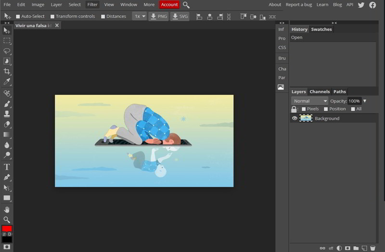Open the Opacity slider dropdown arrow

365,101
